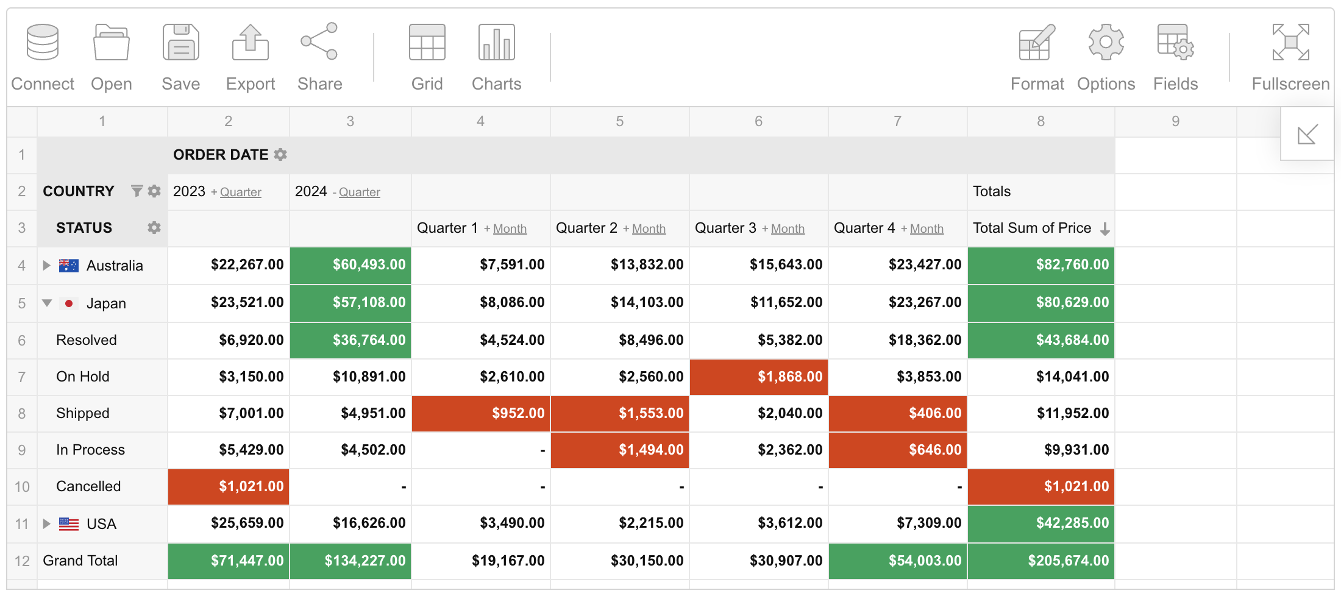1341x596 pixels.
Task: Select the Shipped row label
Action: [102, 413]
